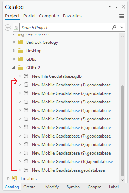Select New Mobile Geodatabase (6).geodatabase name
Image resolution: width=129 pixels, height=193 pixels.
point(71,128)
